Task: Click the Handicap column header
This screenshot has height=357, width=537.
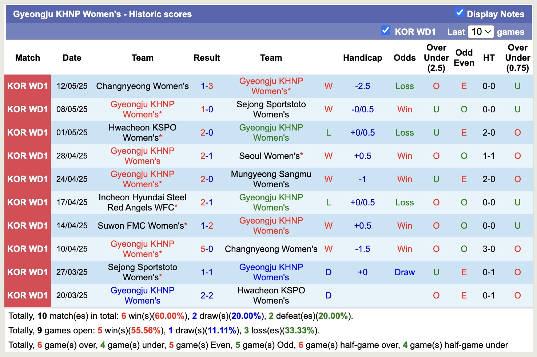Action: click(362, 58)
